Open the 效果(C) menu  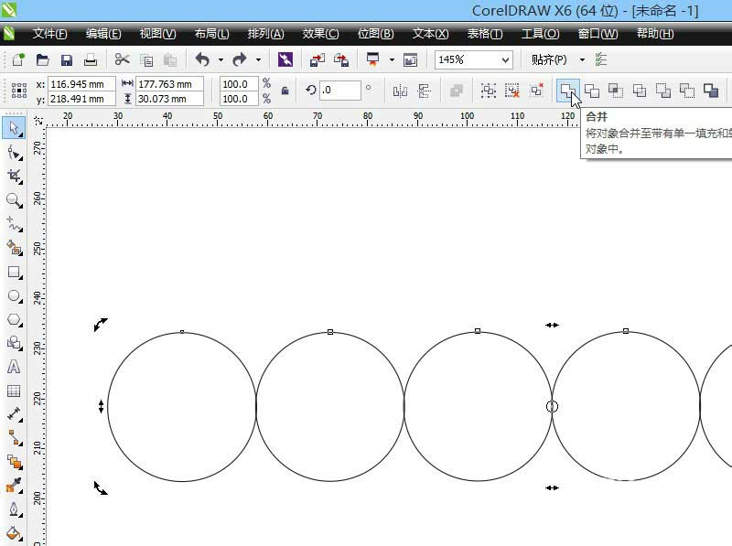click(x=320, y=34)
